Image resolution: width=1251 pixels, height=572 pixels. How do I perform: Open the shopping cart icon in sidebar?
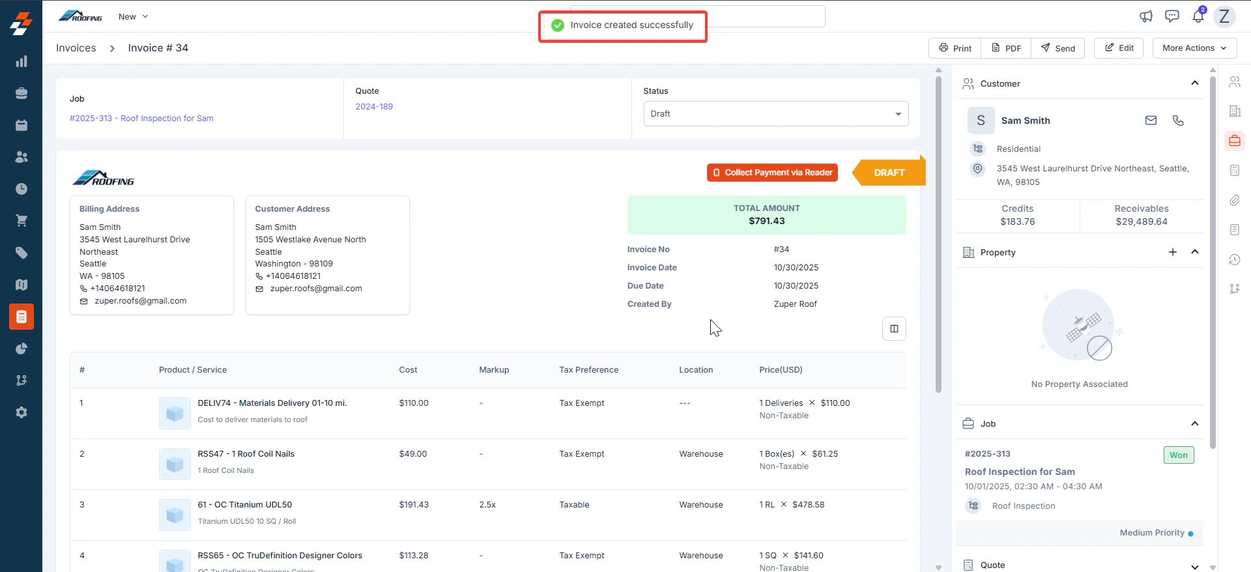click(x=22, y=221)
